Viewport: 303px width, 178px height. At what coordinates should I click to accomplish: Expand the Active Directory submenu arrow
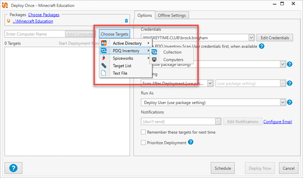pyautogui.click(x=148, y=43)
